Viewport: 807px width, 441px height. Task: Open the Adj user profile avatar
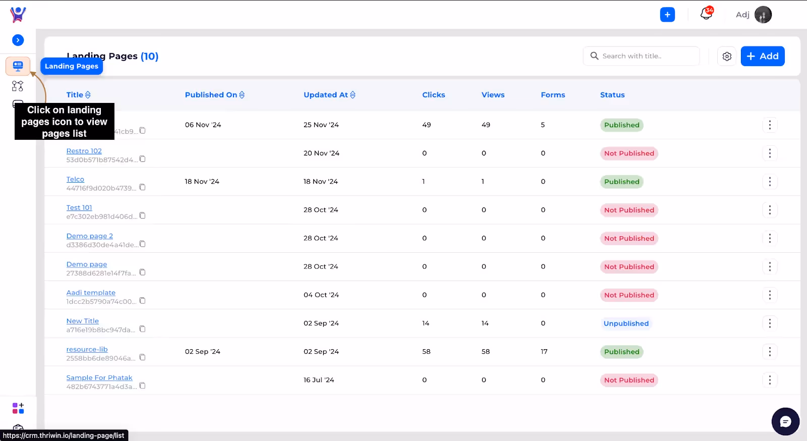coord(763,15)
